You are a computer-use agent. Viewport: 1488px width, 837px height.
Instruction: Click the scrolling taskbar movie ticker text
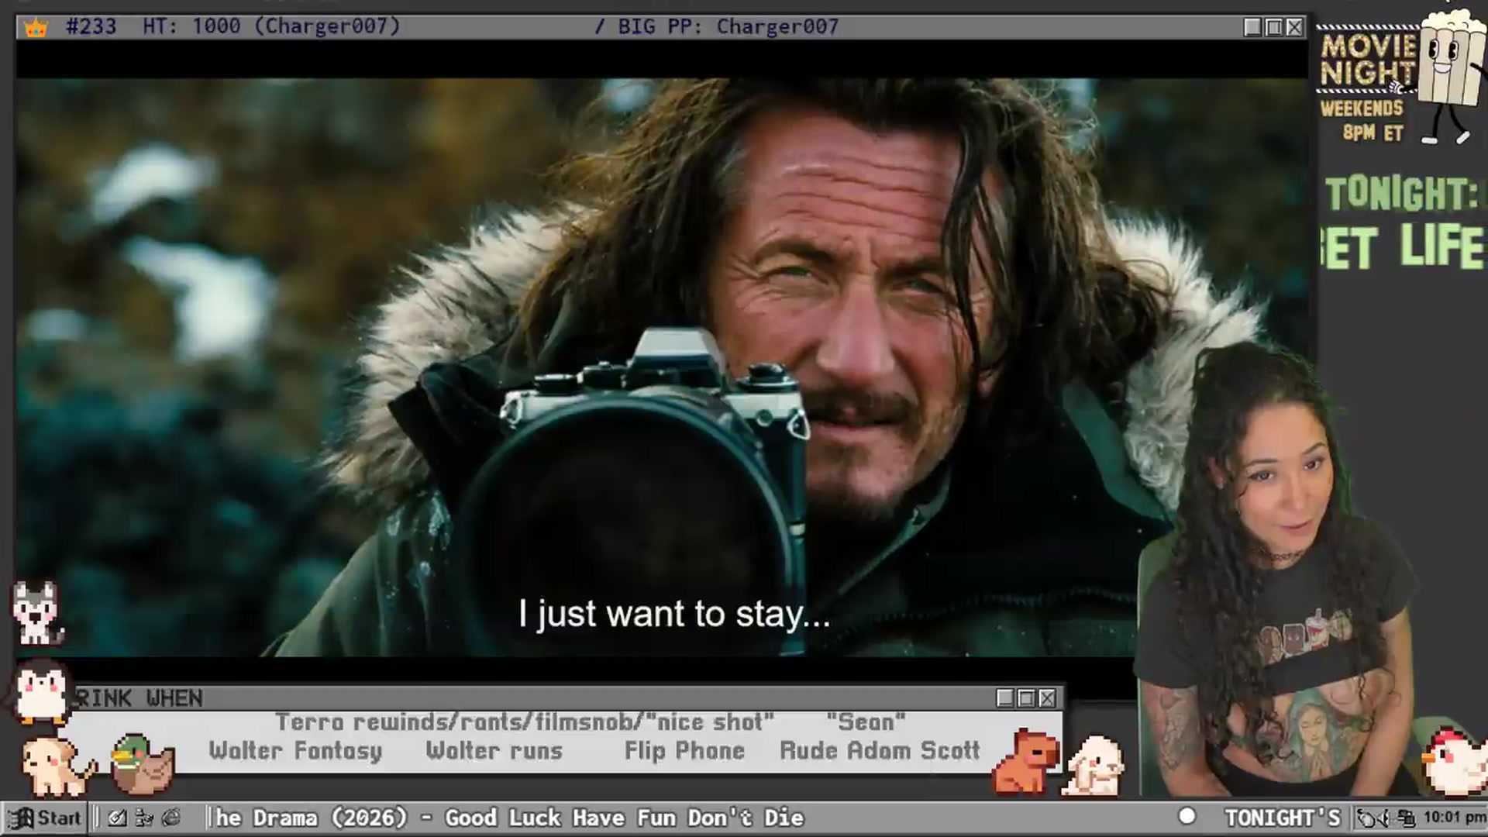pyautogui.click(x=509, y=818)
